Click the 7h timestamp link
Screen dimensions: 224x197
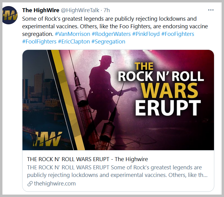[x=107, y=10]
